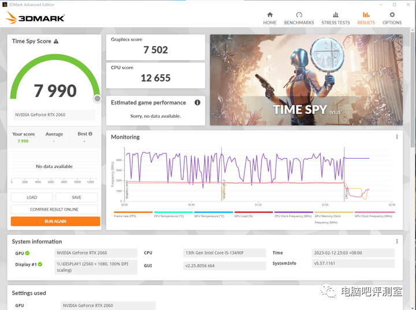This screenshot has height=310, width=416.
Task: Click the SystemInfo version v5.57.1161
Action: coord(325,263)
